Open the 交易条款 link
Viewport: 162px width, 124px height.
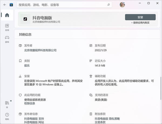coord(100,122)
